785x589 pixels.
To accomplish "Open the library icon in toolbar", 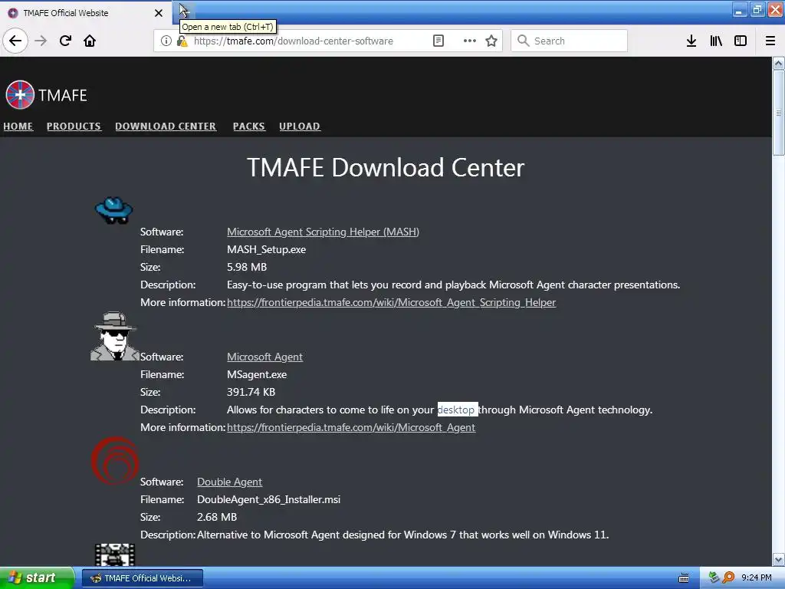I will point(716,41).
